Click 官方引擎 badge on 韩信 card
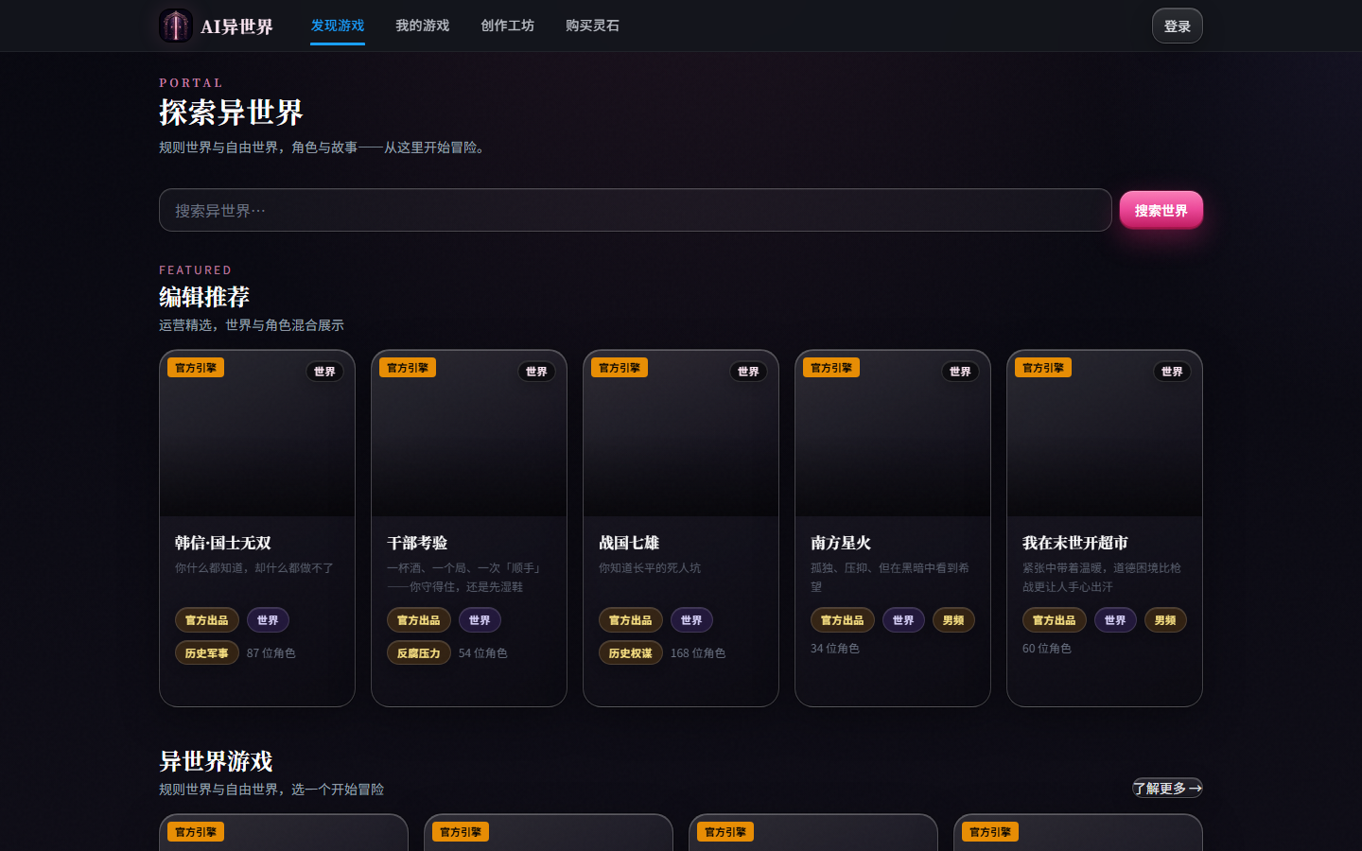Viewport: 1362px width, 851px height. click(x=196, y=368)
